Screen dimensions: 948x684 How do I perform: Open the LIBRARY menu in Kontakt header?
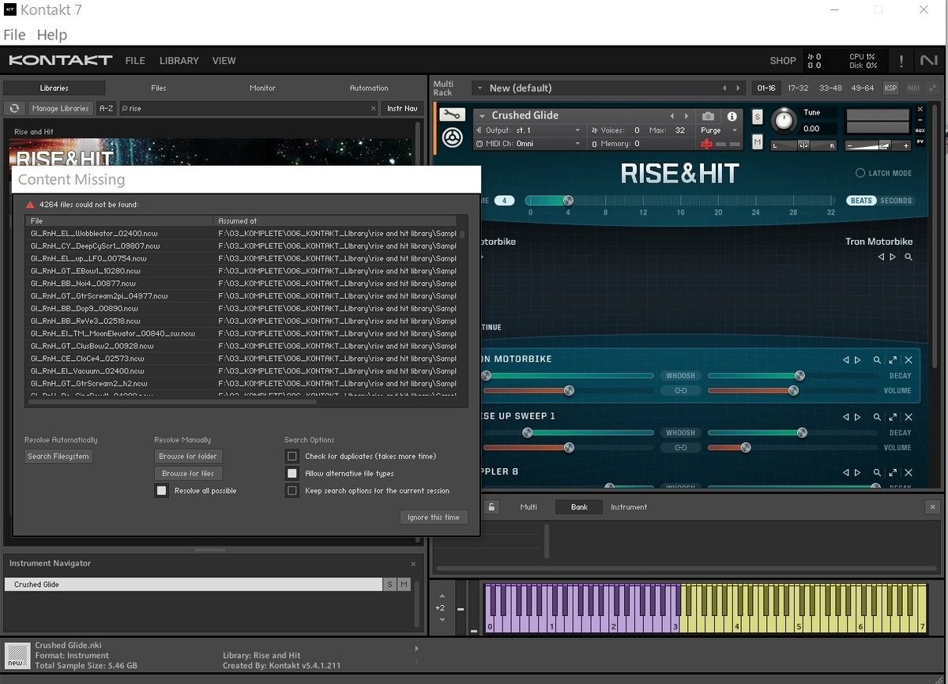pos(179,61)
